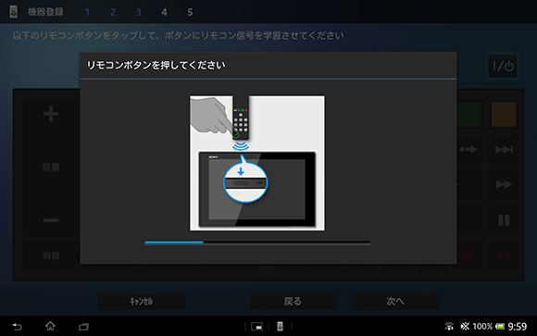537x336 pixels.
Task: Open the small app picture-in-picture icon
Action: 256,327
